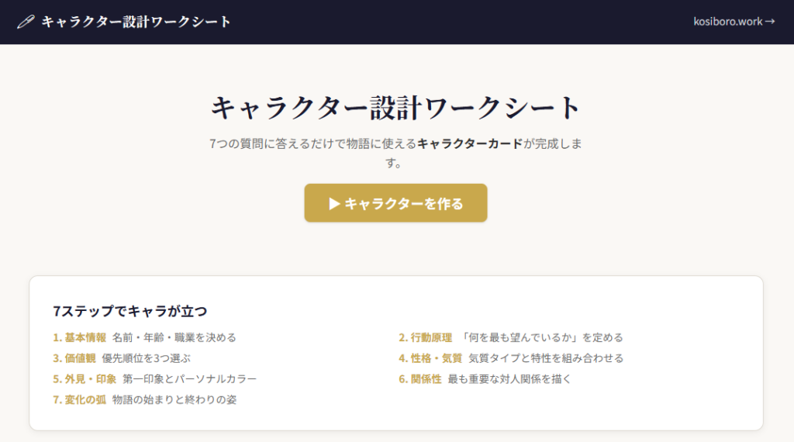This screenshot has width=794, height=442.
Task: Click the arrow next to kosiboro.work
Action: [x=769, y=22]
